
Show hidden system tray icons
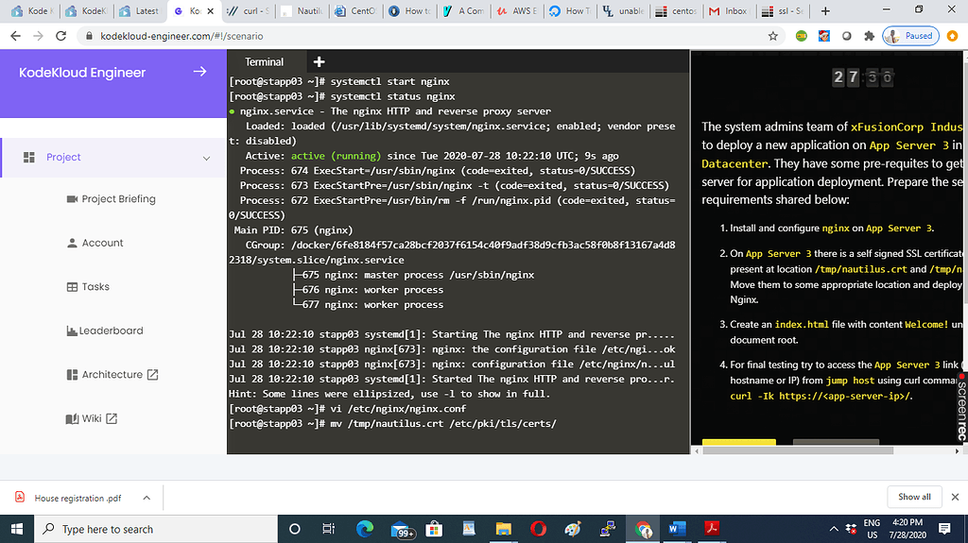[834, 529]
